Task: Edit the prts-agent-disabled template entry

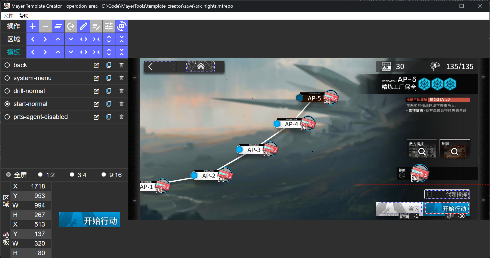Action: pos(96,117)
